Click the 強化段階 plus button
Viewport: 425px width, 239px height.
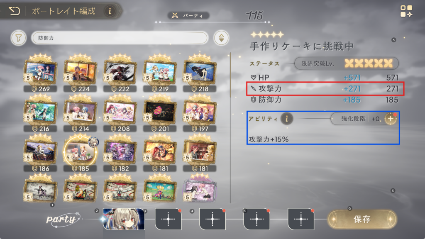(x=391, y=119)
